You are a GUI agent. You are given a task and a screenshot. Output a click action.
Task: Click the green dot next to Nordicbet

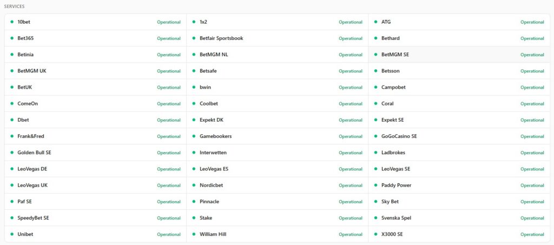point(194,186)
